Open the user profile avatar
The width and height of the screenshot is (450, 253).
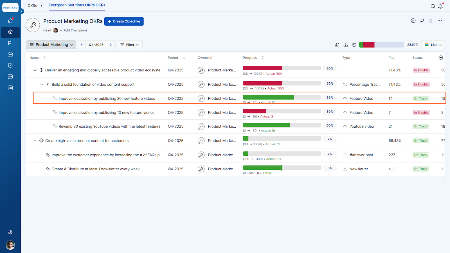[x=10, y=245]
